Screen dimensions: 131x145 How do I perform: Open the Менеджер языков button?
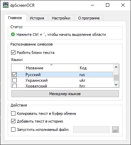(65, 94)
